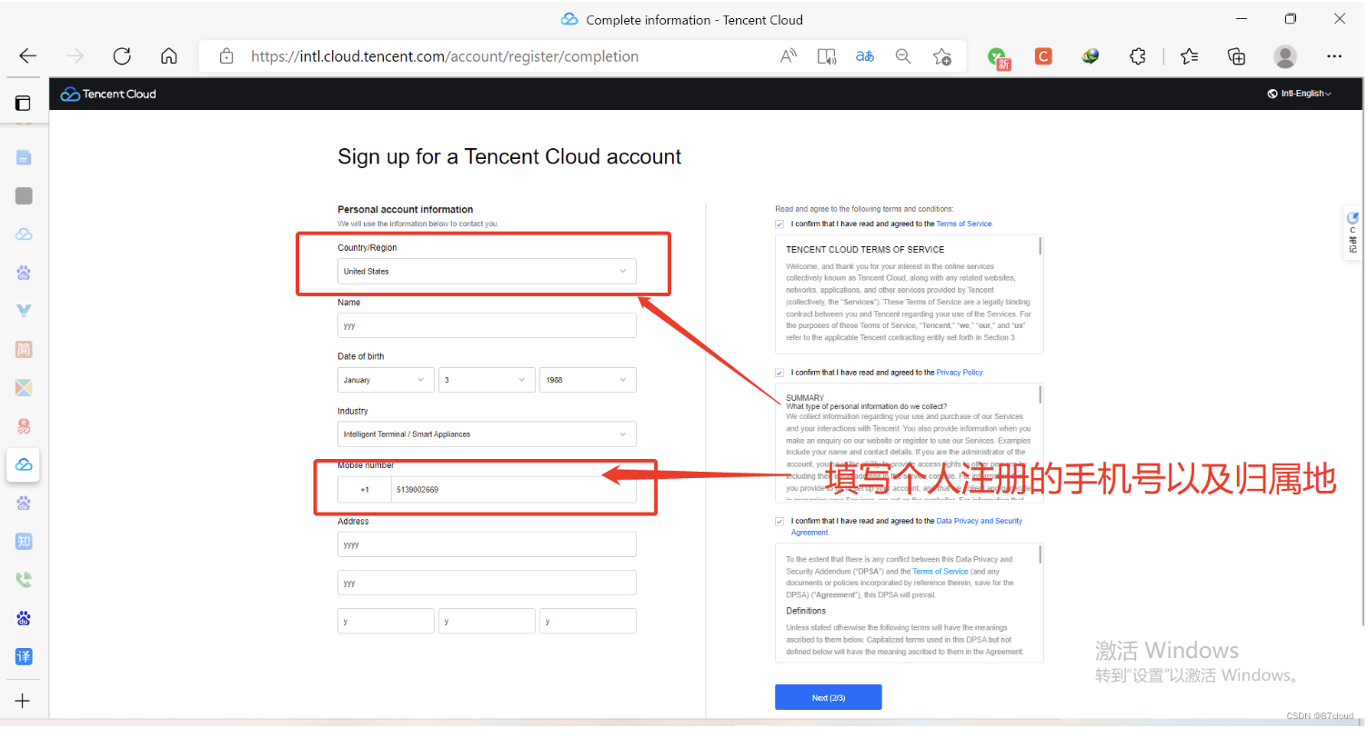Expand the birth month January dropdown

tap(386, 380)
